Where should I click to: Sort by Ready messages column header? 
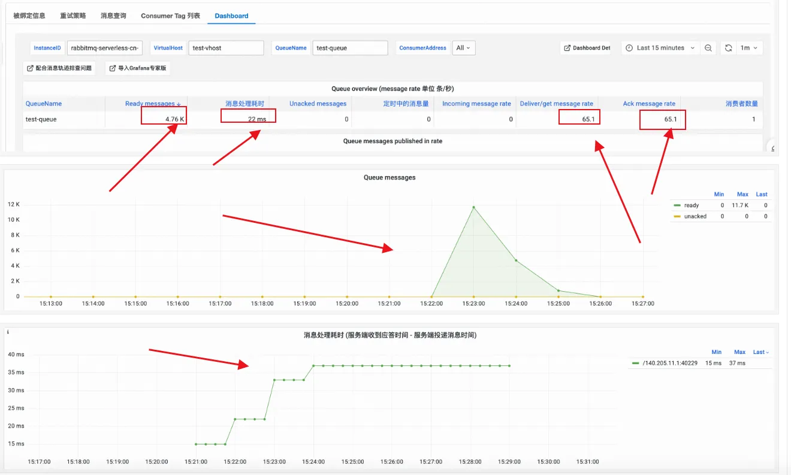point(153,104)
